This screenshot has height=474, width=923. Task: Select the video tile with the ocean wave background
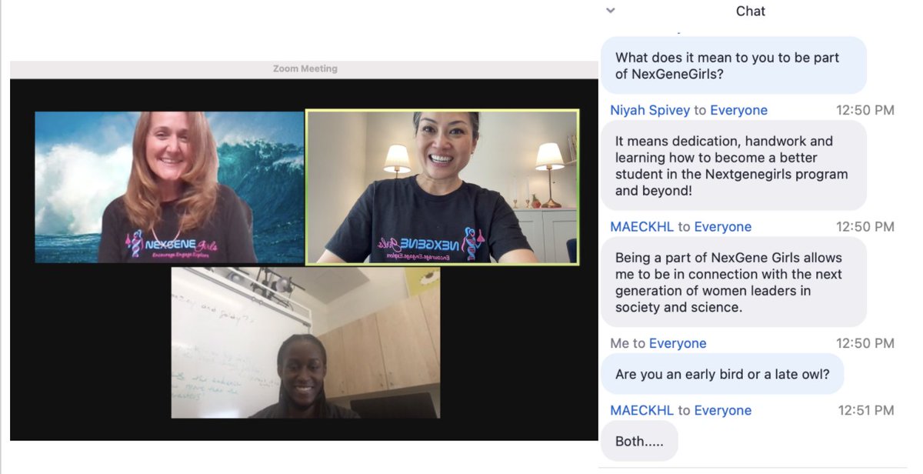coord(168,186)
